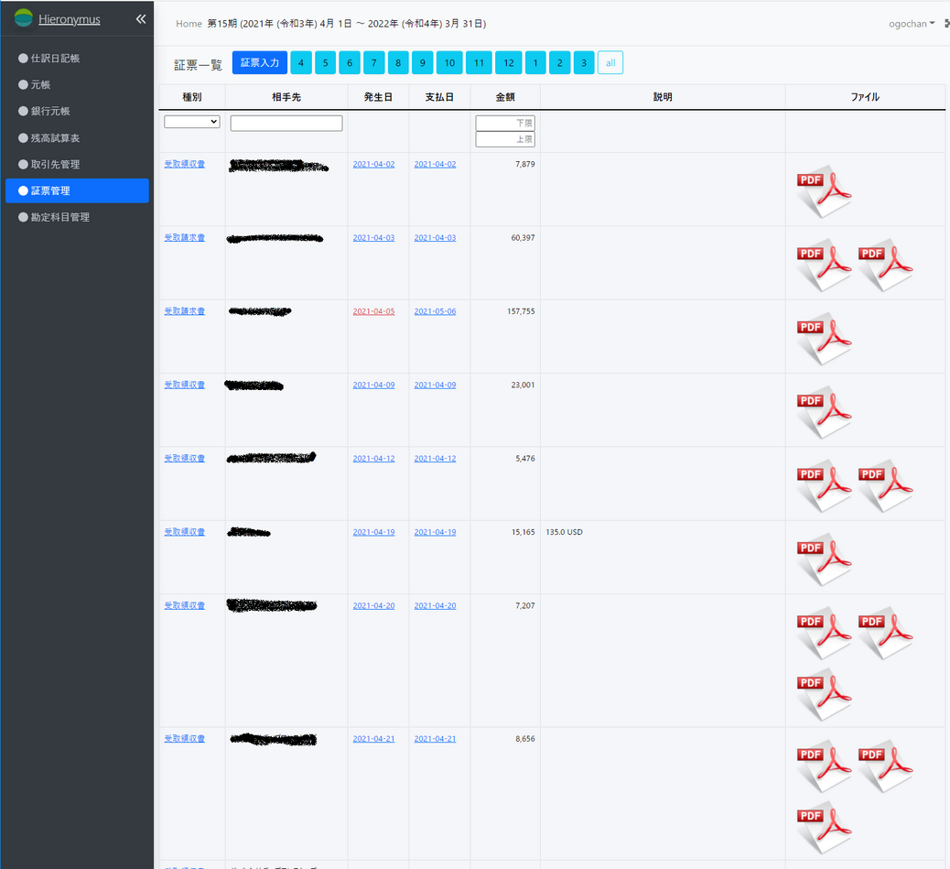Open the PDF icon in the 157,755 row
The height and width of the screenshot is (869, 950).
[824, 339]
